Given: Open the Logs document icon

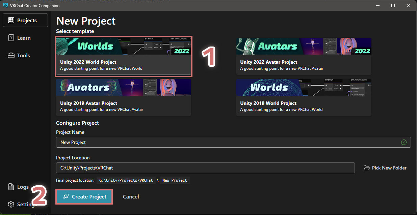Looking at the screenshot, I should click(x=11, y=187).
